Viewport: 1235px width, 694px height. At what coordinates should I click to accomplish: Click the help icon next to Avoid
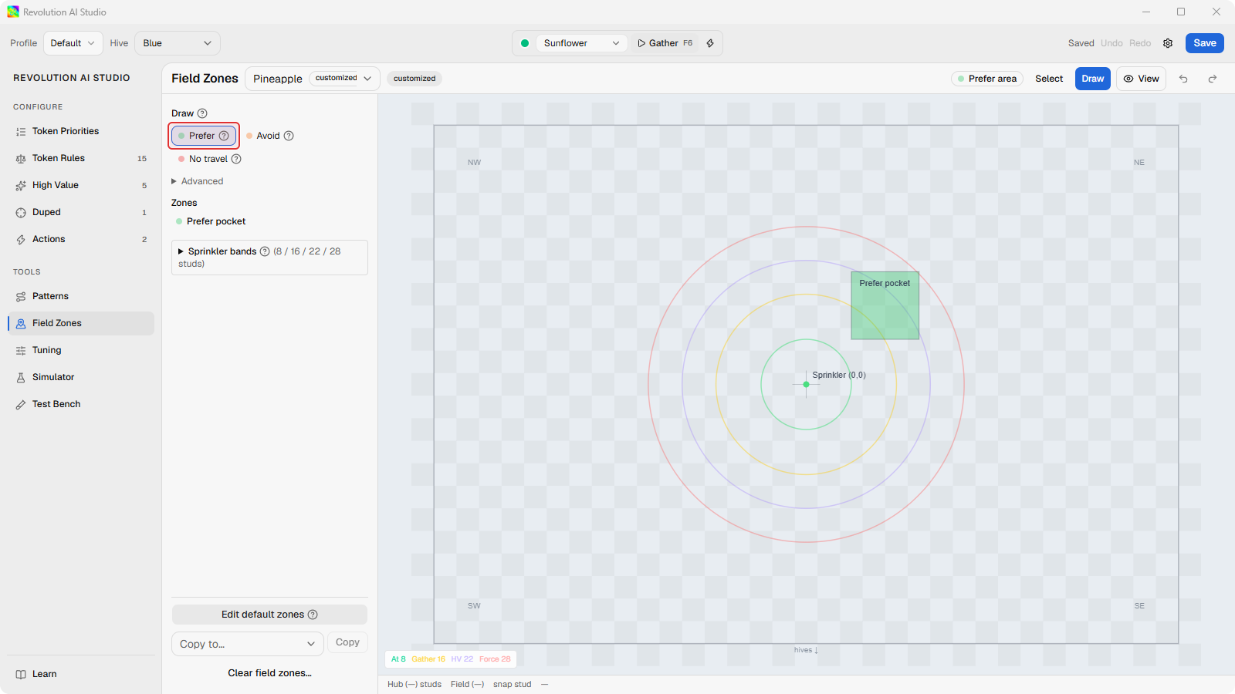point(289,136)
